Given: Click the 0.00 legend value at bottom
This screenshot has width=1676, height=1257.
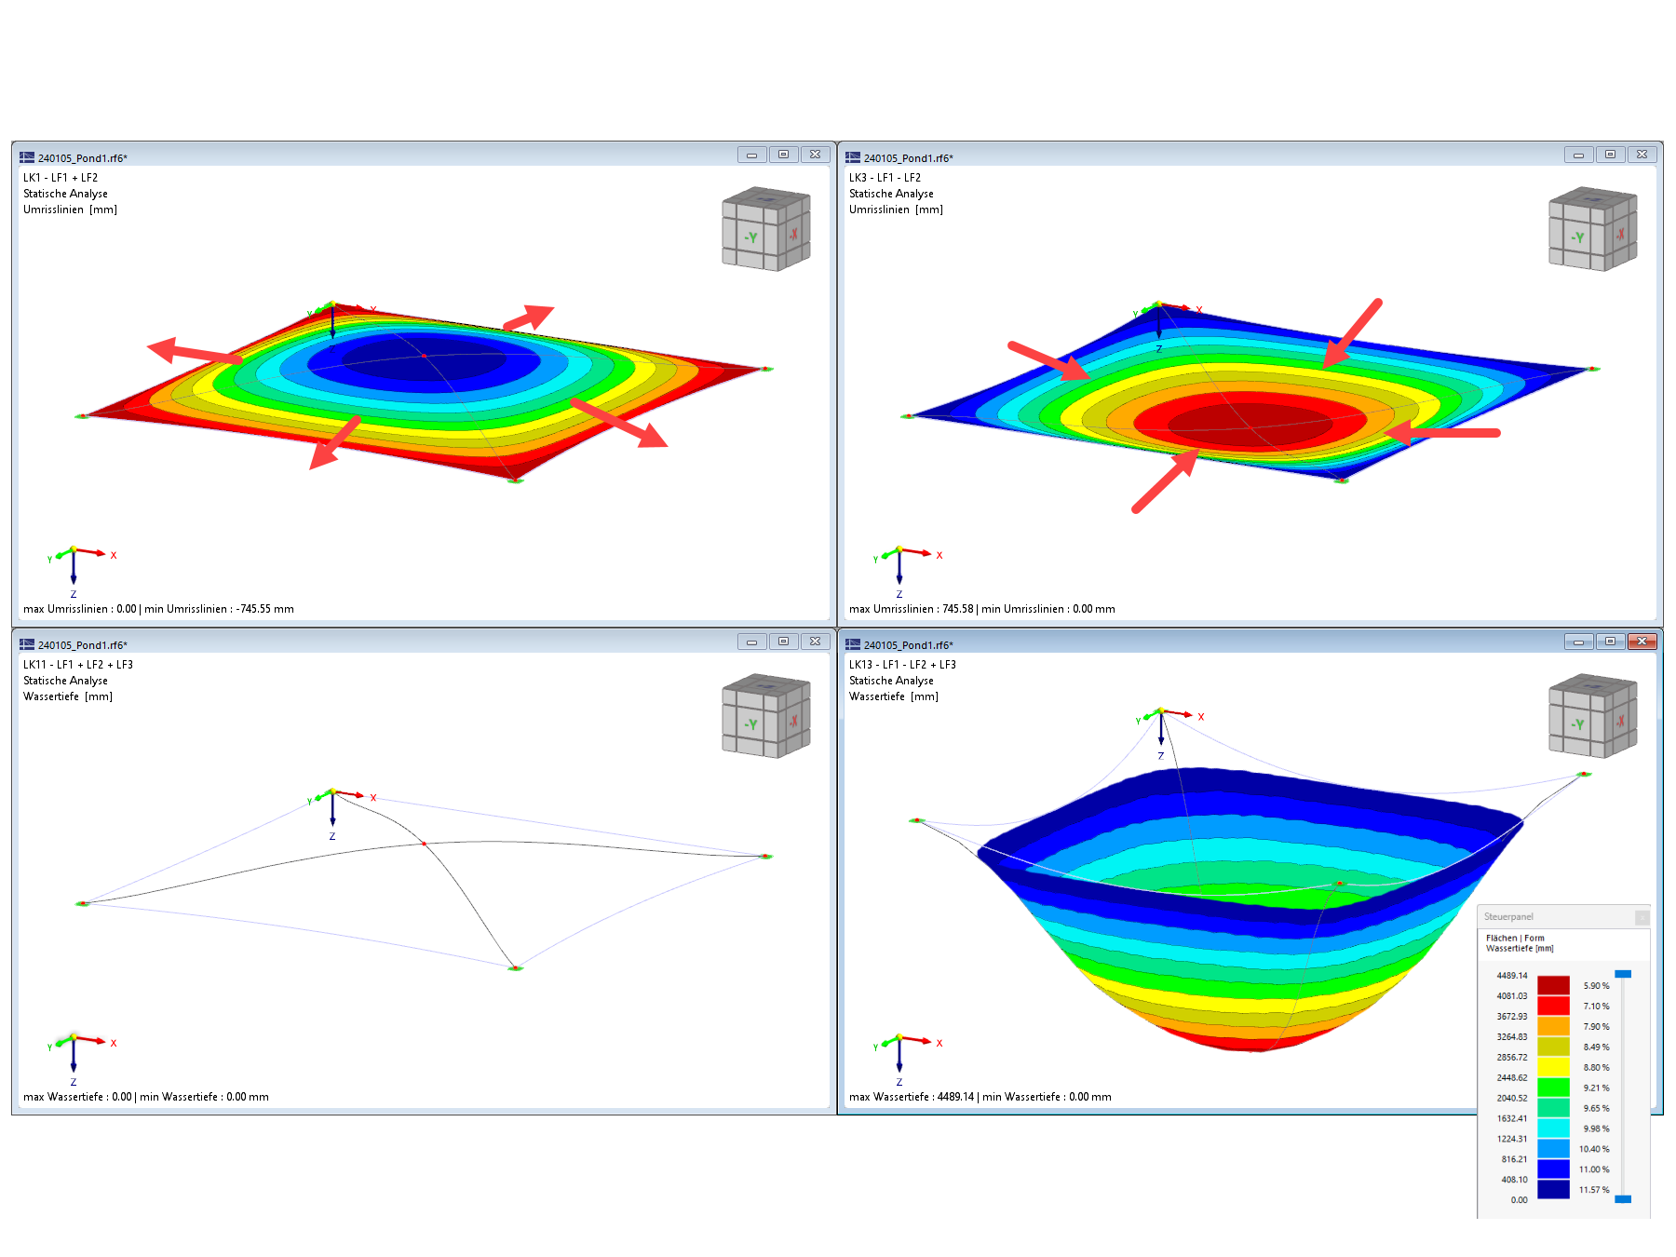Looking at the screenshot, I should [1519, 1200].
